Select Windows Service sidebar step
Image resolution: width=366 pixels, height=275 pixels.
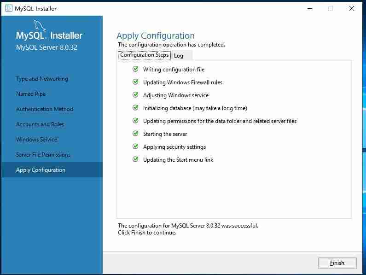pyautogui.click(x=37, y=140)
